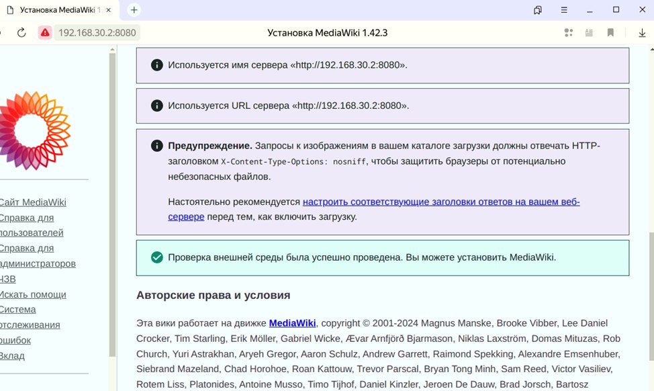Viewport: 654px width, 391px height.
Task: Select the Установка MediaWiki browser tab
Action: (60, 10)
